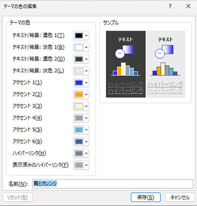Pick the pale yellow アクセント 3 color swatch
Viewport: 197px width, 206px height.
click(x=79, y=106)
